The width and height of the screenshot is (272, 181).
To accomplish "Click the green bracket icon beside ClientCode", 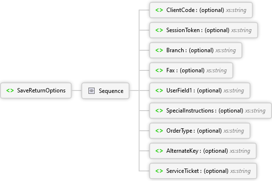I will pyautogui.click(x=159, y=10).
